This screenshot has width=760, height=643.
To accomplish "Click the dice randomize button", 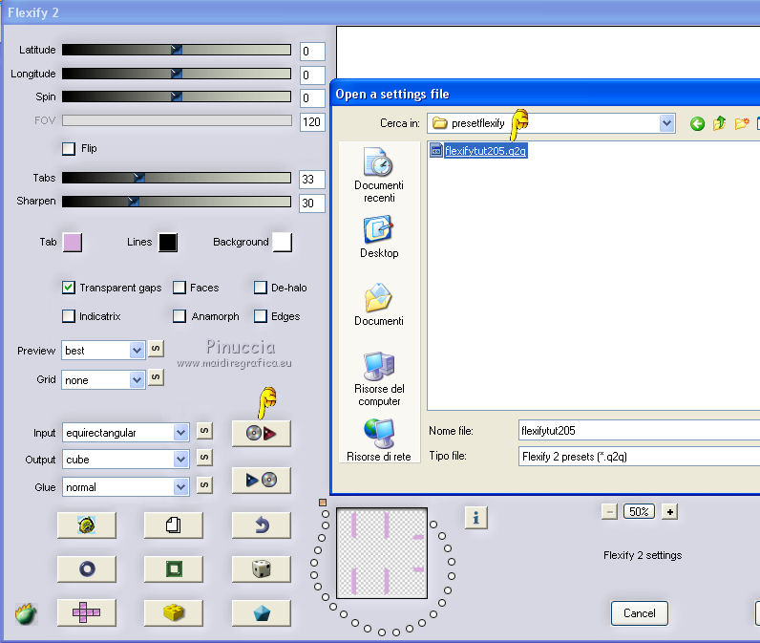I will [262, 568].
